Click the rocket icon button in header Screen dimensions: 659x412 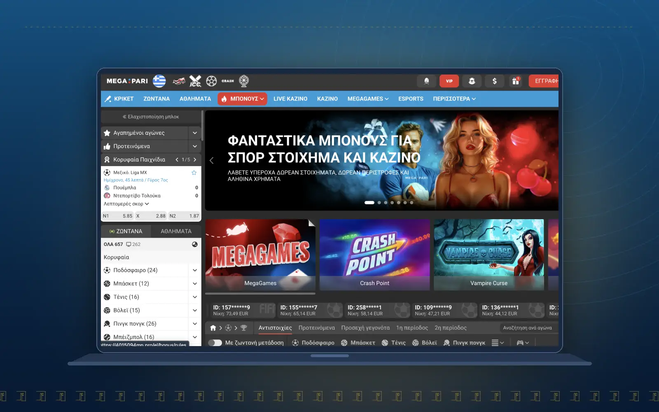click(x=427, y=81)
